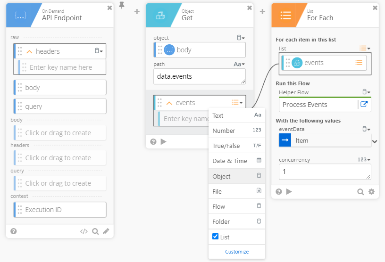Open the For Each card settings gear
This screenshot has height=262, width=385.
tap(371, 192)
